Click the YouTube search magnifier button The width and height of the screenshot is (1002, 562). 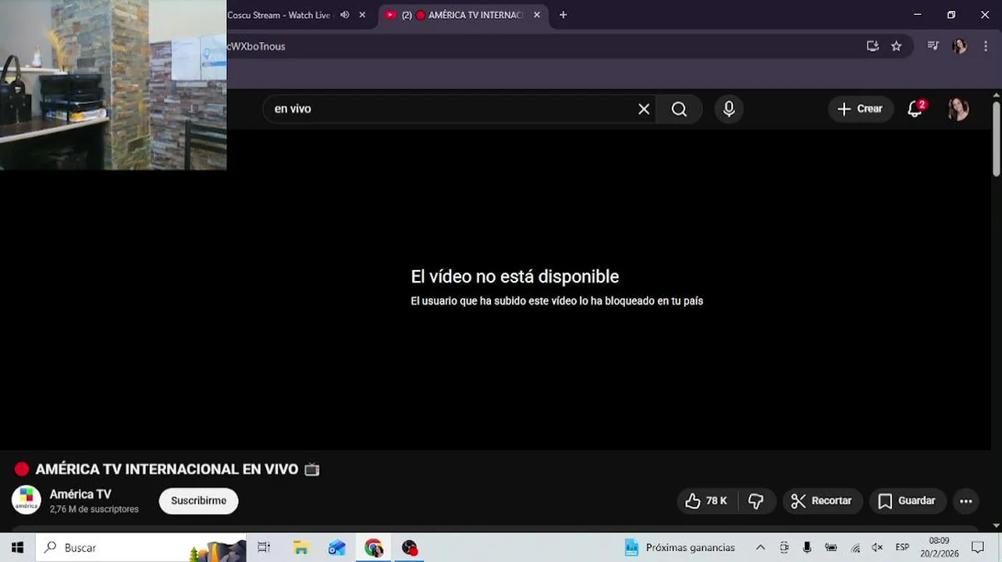679,109
